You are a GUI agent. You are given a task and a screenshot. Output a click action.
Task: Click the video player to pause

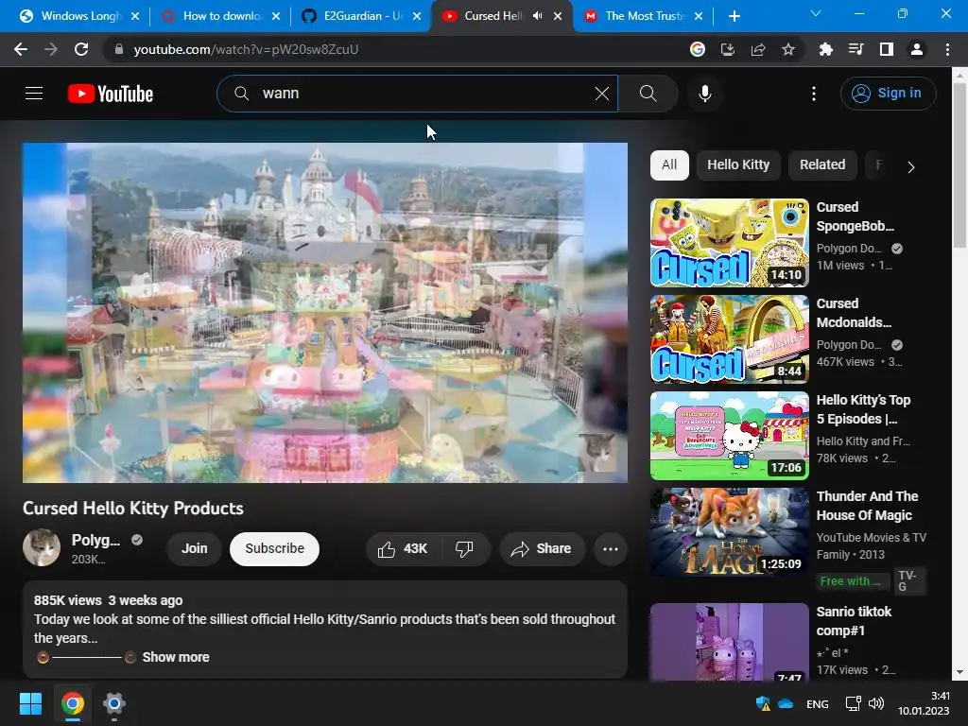pyautogui.click(x=325, y=313)
